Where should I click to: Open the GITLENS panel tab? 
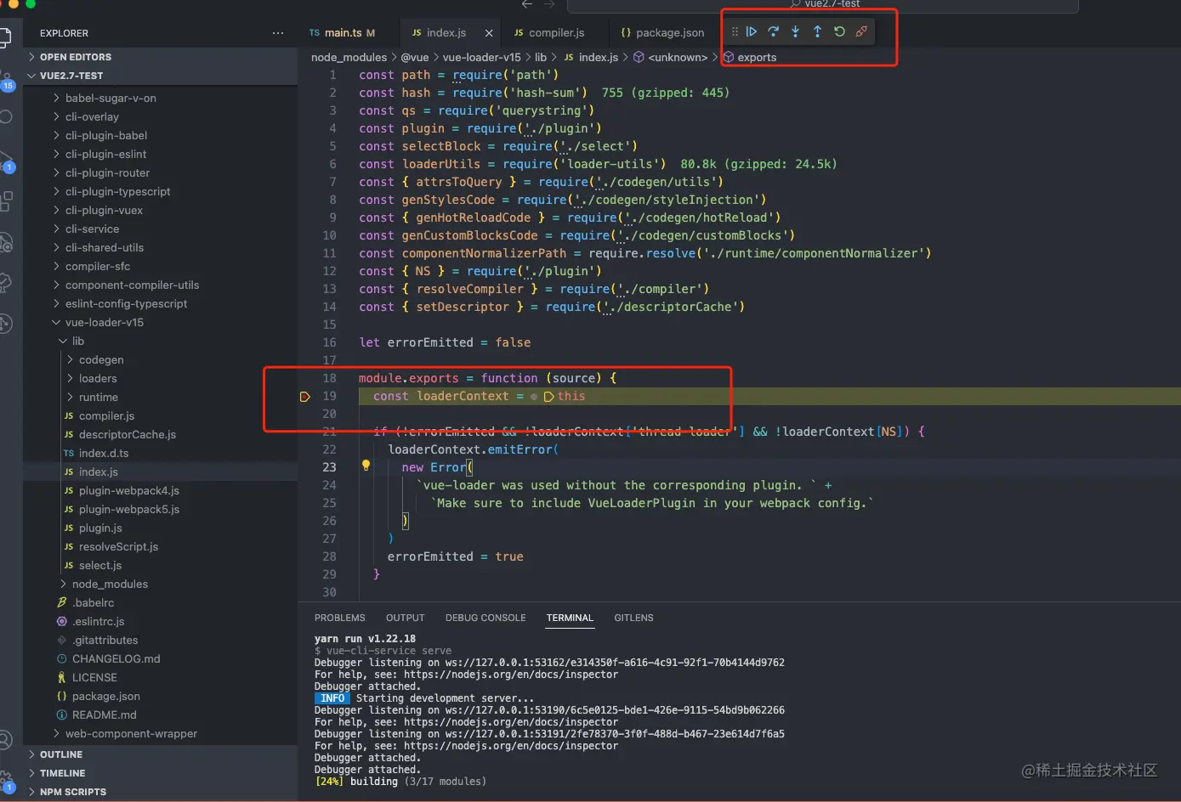633,618
